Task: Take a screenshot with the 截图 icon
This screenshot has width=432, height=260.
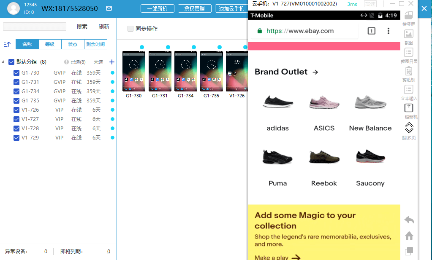Action: [x=409, y=34]
